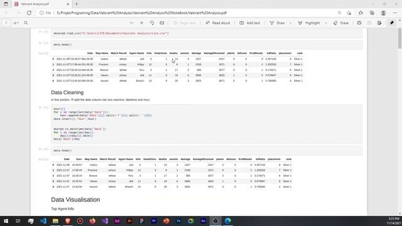The image size is (402, 226).
Task: Open Firefox from the taskbar
Action: (92, 221)
